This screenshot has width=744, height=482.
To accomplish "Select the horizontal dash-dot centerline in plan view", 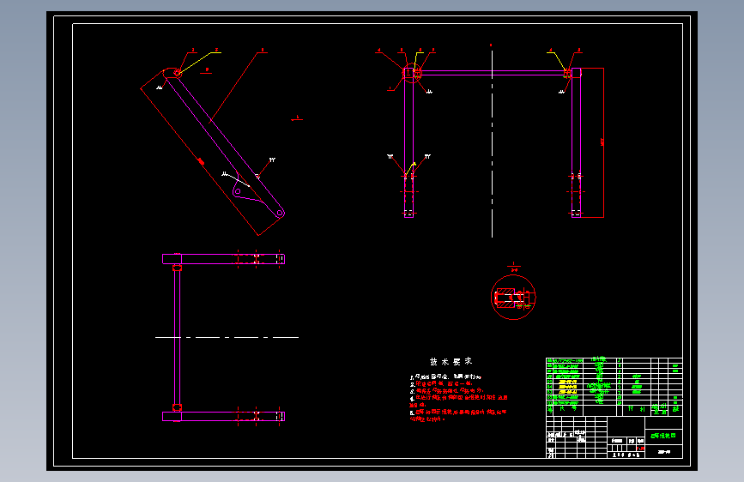I will click(227, 337).
